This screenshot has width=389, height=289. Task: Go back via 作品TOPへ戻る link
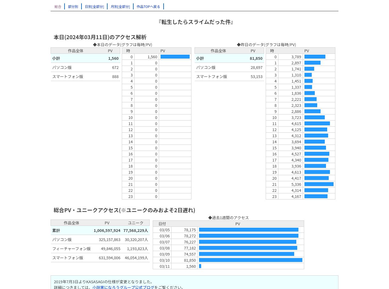coord(148,6)
